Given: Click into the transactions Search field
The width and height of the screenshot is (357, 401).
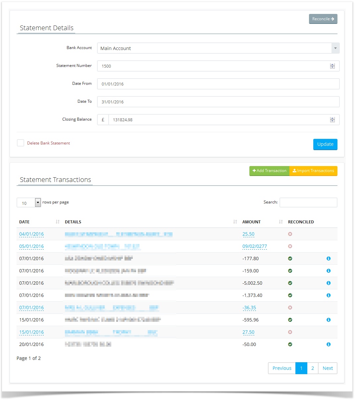Looking at the screenshot, I should [x=308, y=202].
